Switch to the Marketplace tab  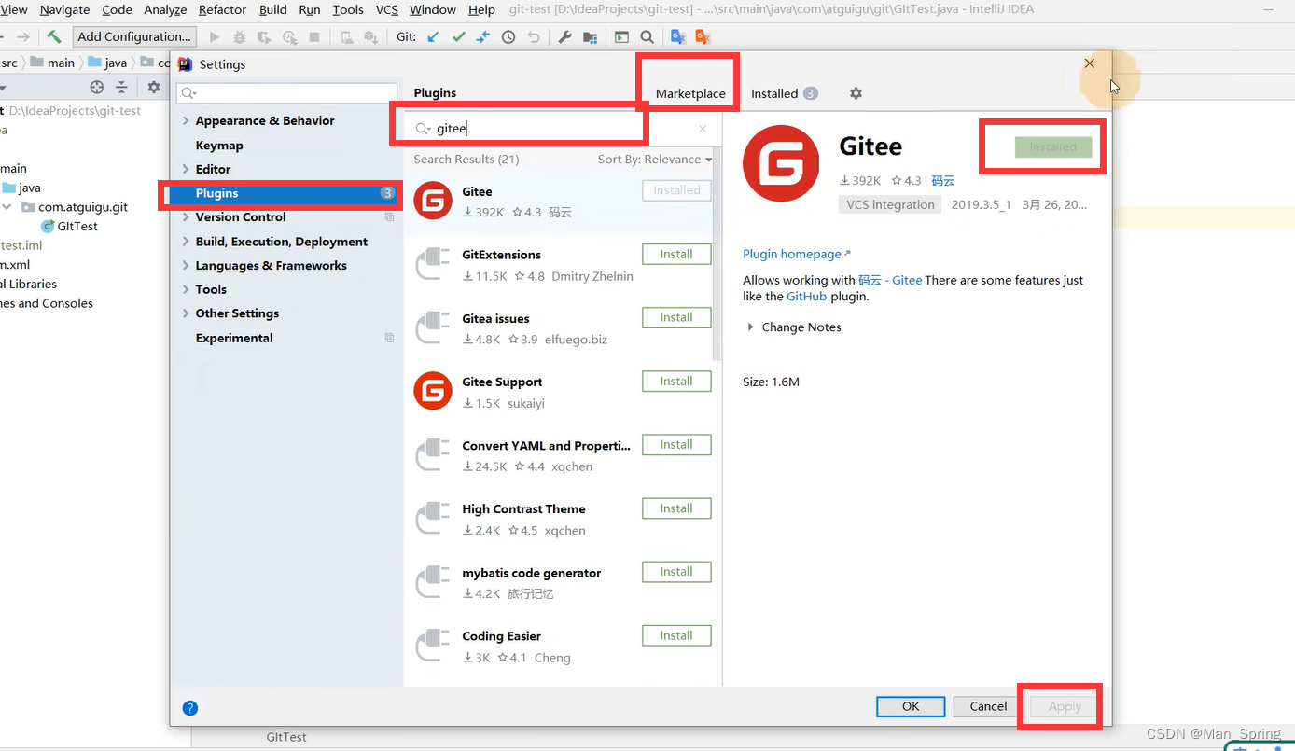click(690, 93)
